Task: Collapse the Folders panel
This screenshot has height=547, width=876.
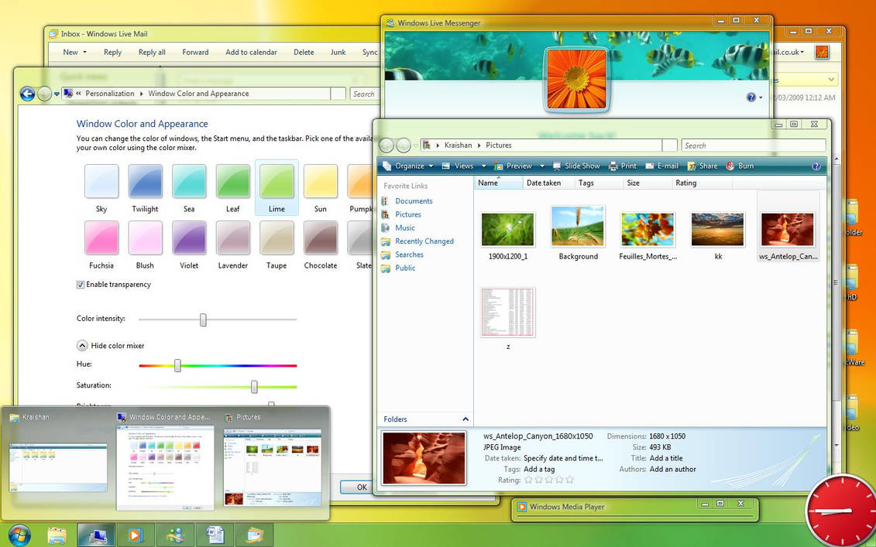Action: 465,419
